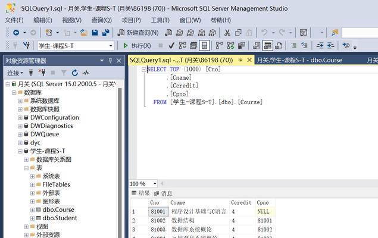
Task: Open the 文件(F) menu
Action: [14, 20]
